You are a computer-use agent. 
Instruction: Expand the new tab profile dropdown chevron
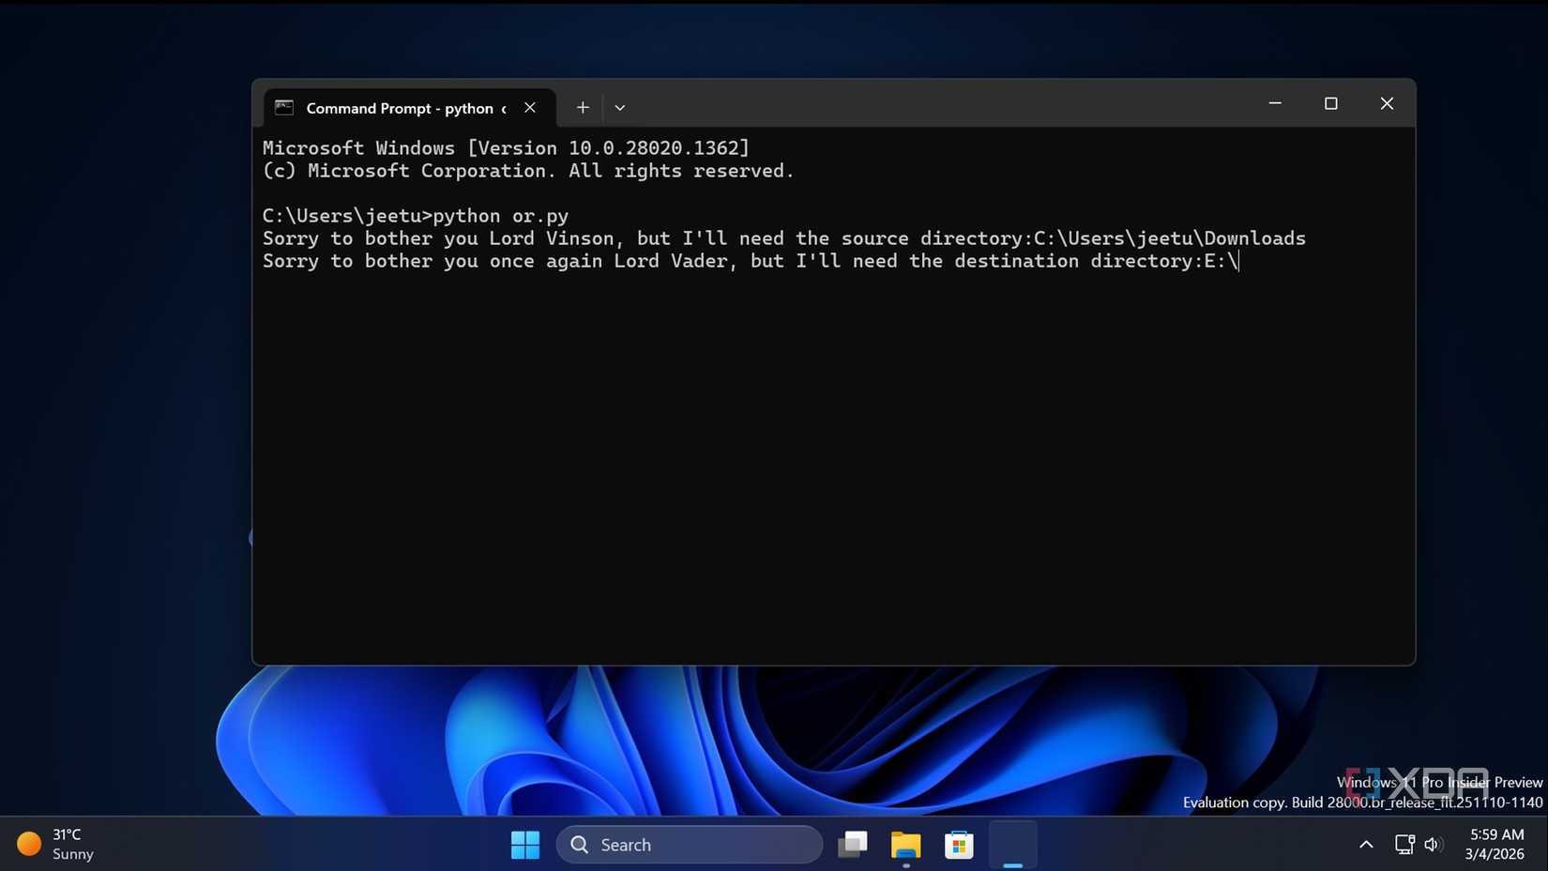[619, 108]
